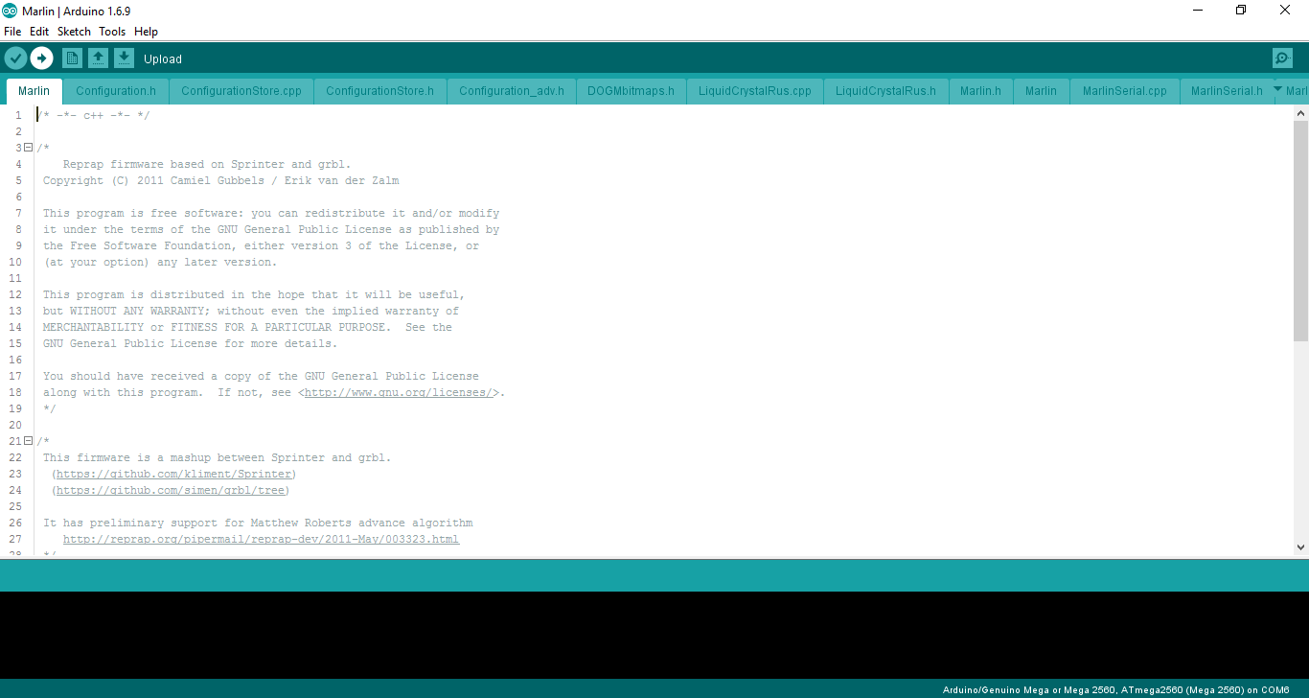Click the 'Upload' label in the toolbar
This screenshot has width=1309, height=698.
click(163, 59)
